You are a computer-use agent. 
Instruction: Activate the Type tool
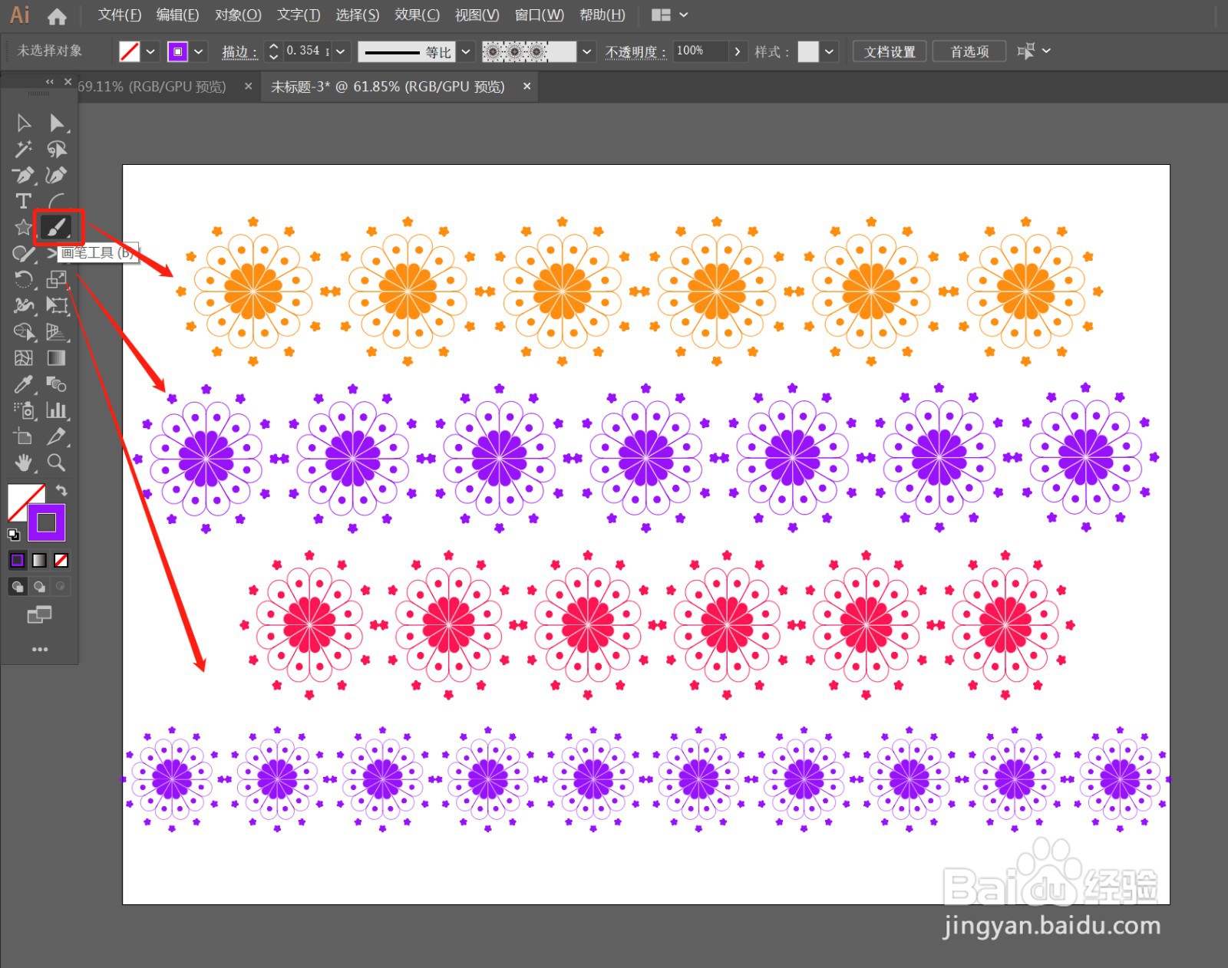23,201
